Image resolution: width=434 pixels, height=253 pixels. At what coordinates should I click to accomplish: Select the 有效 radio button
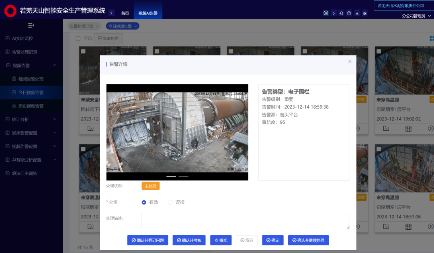(x=144, y=202)
